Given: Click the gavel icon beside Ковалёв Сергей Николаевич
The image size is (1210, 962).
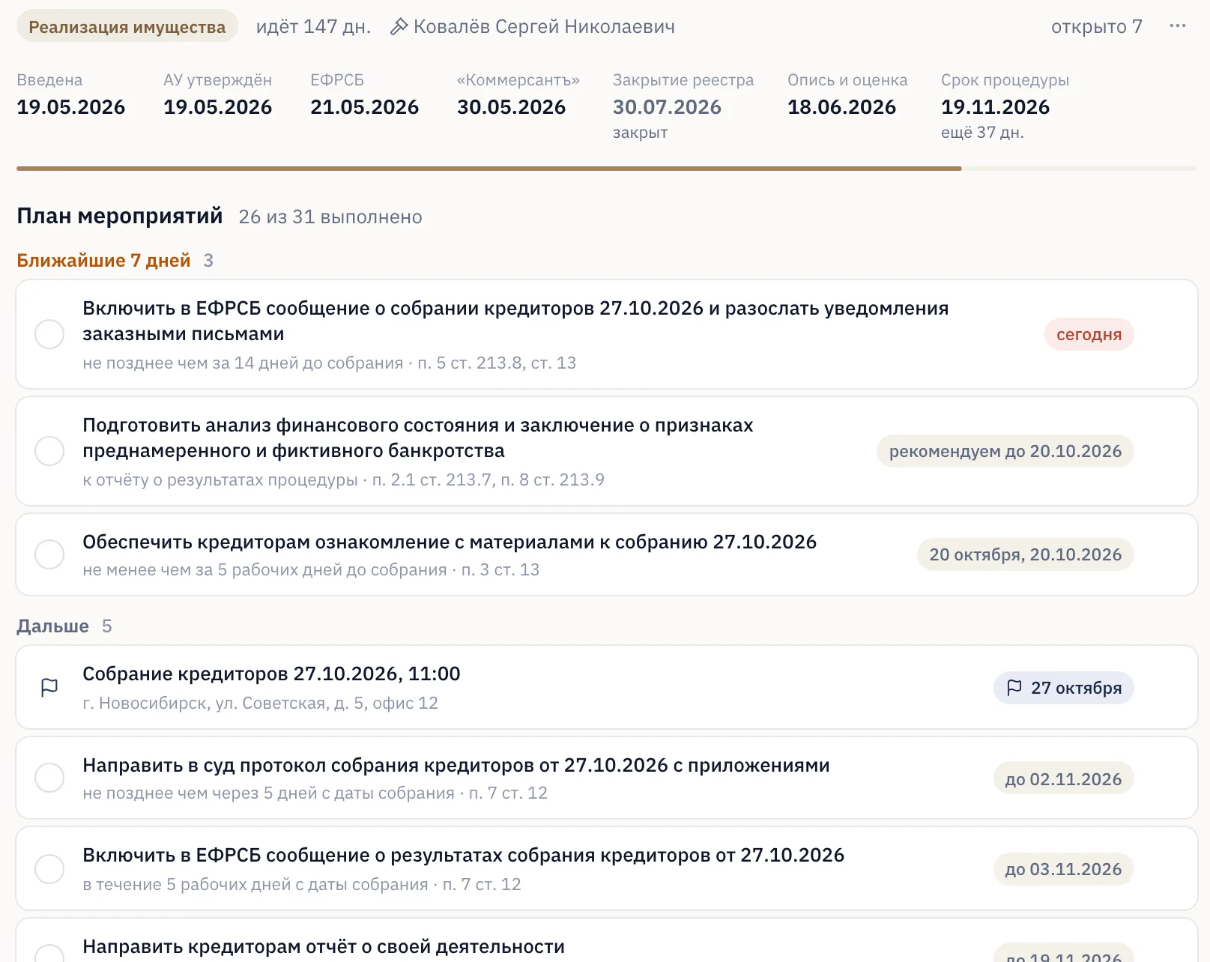Looking at the screenshot, I should coord(399,27).
